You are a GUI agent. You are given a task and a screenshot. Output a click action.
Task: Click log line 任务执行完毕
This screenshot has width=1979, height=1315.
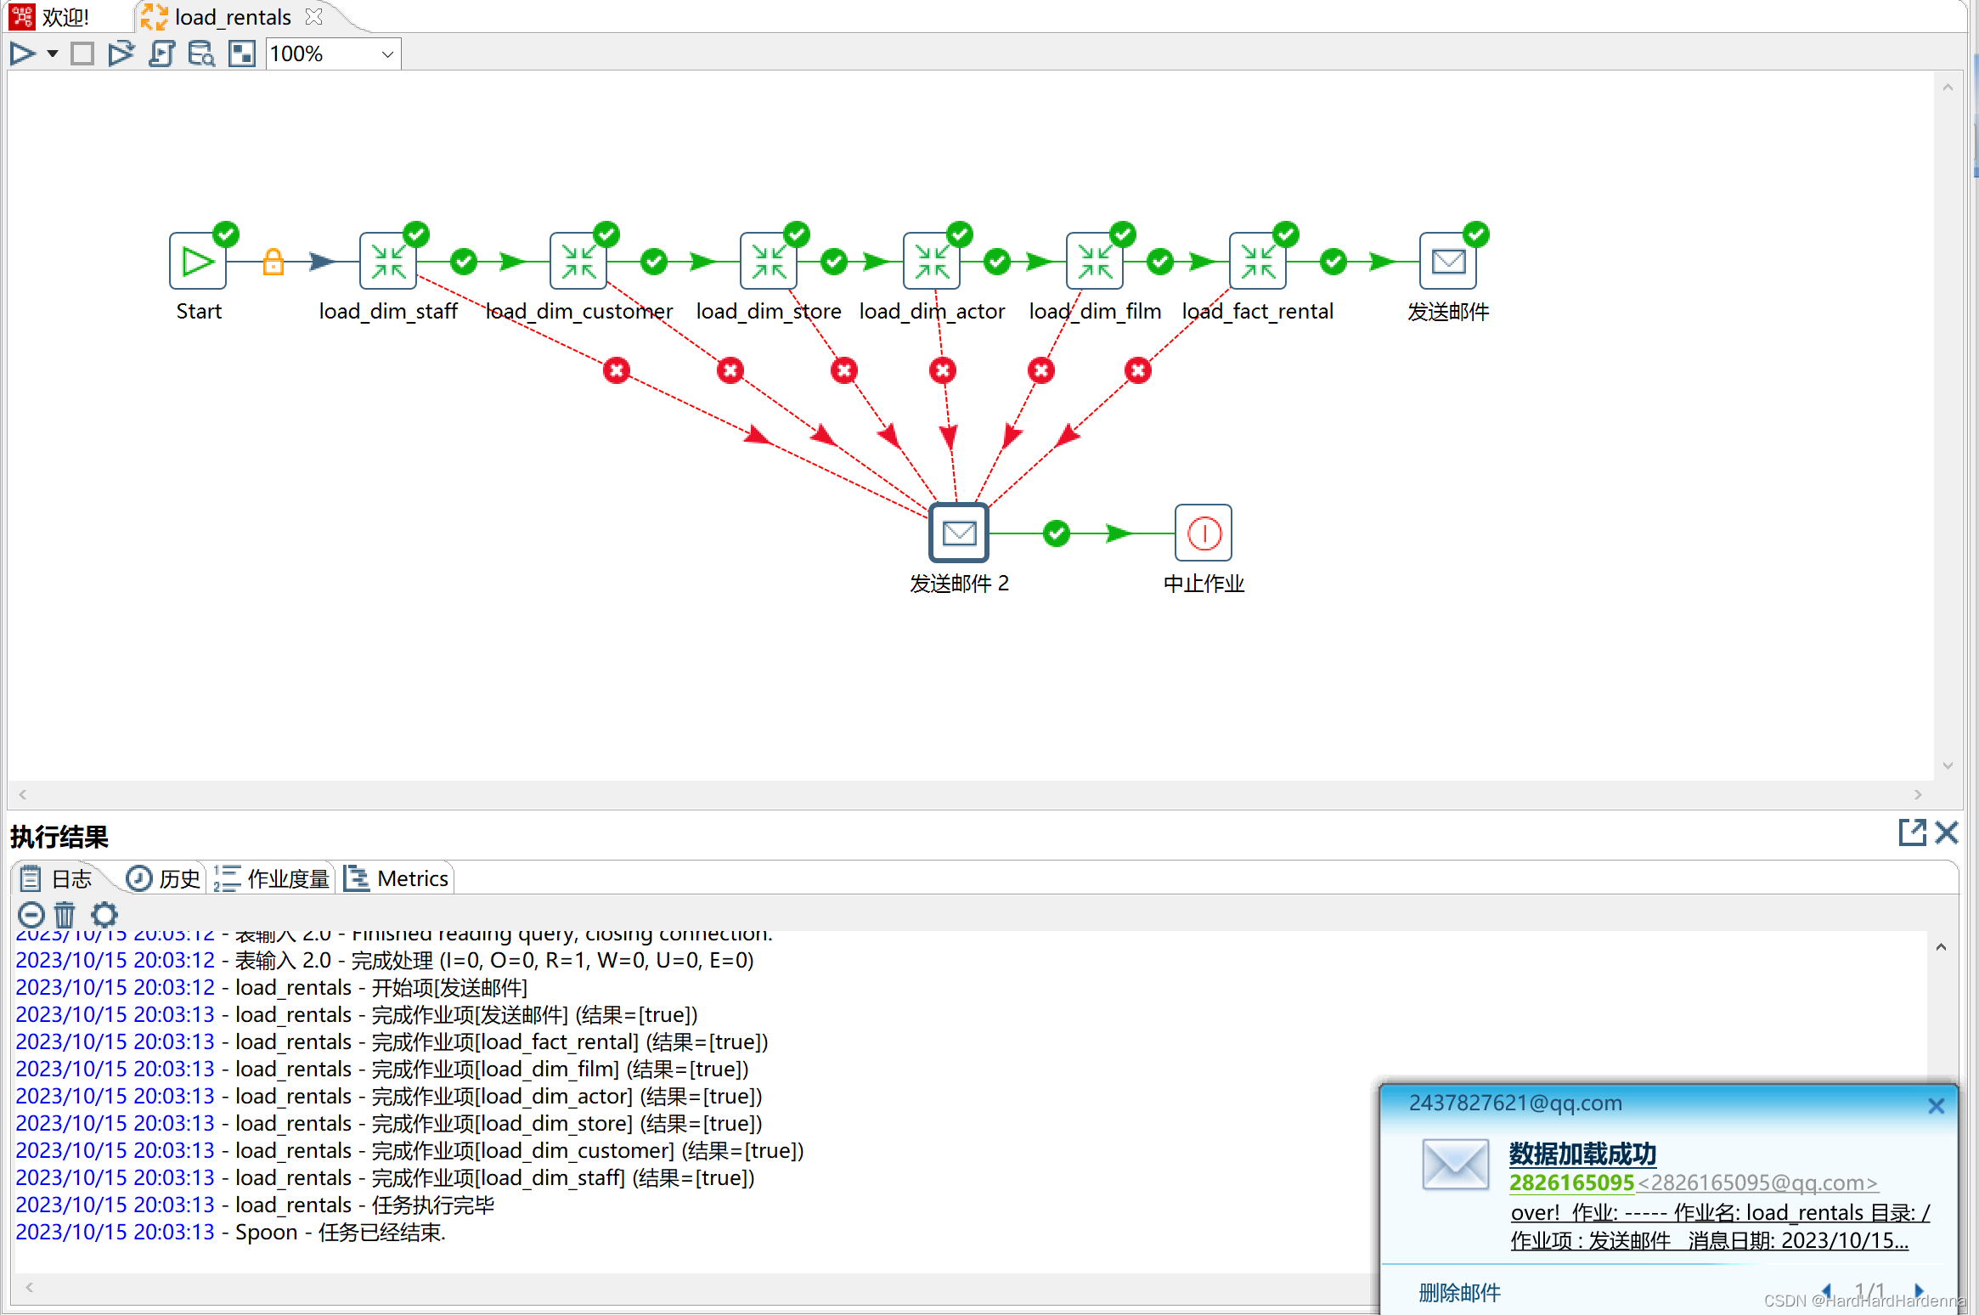255,1205
